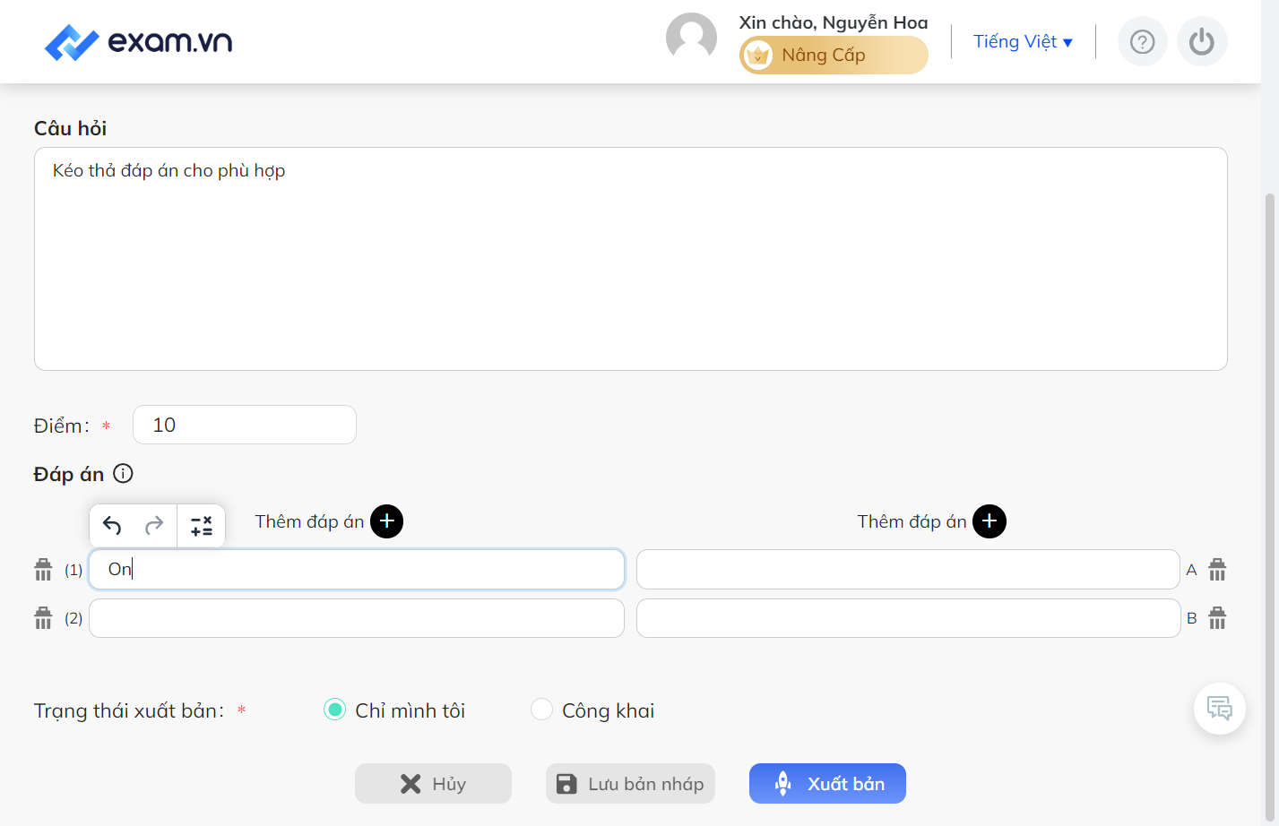Open the Tiếng Việt language dropdown
This screenshot has height=826, width=1279.
pyautogui.click(x=1023, y=42)
